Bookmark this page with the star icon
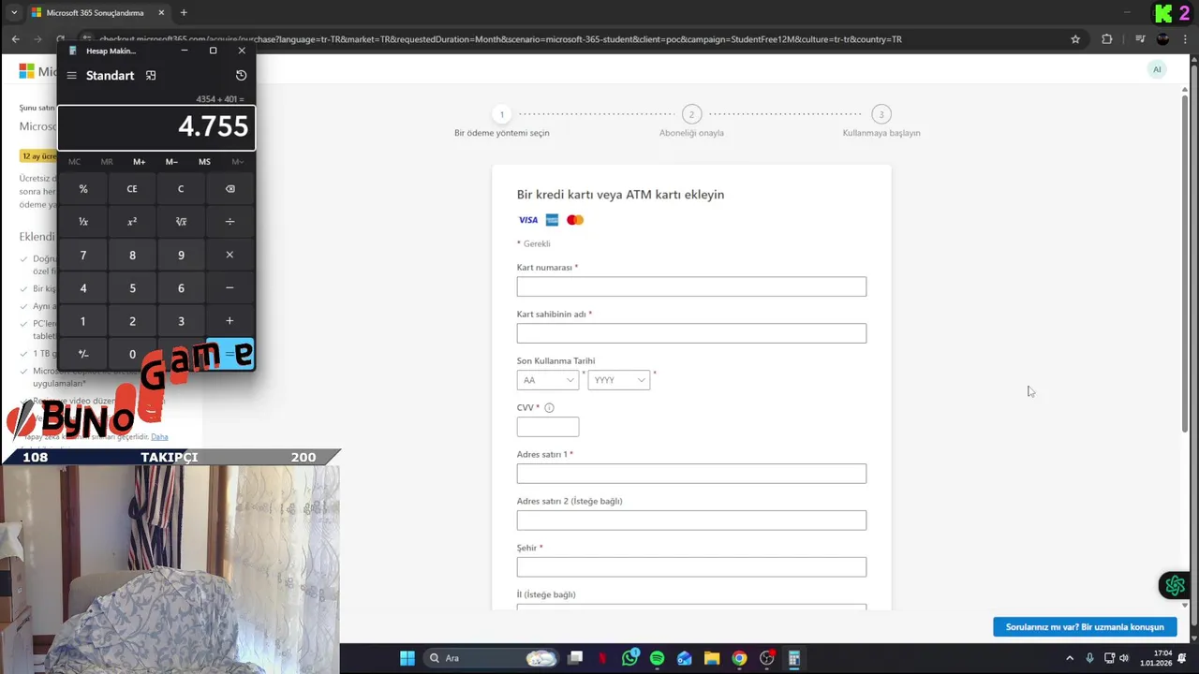The width and height of the screenshot is (1199, 674). (1075, 39)
